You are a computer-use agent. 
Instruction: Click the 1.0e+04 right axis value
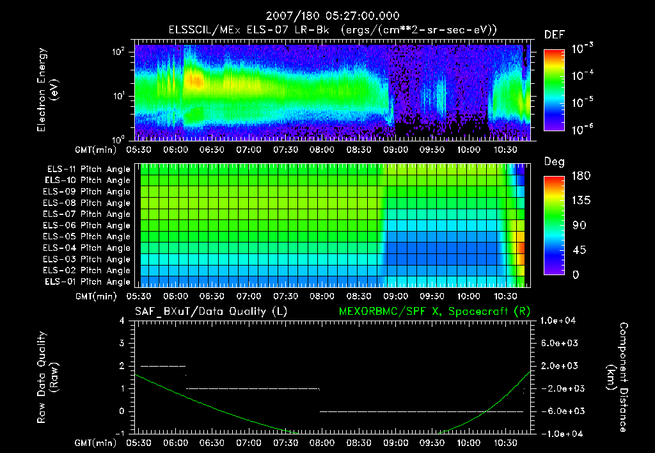[x=558, y=321]
